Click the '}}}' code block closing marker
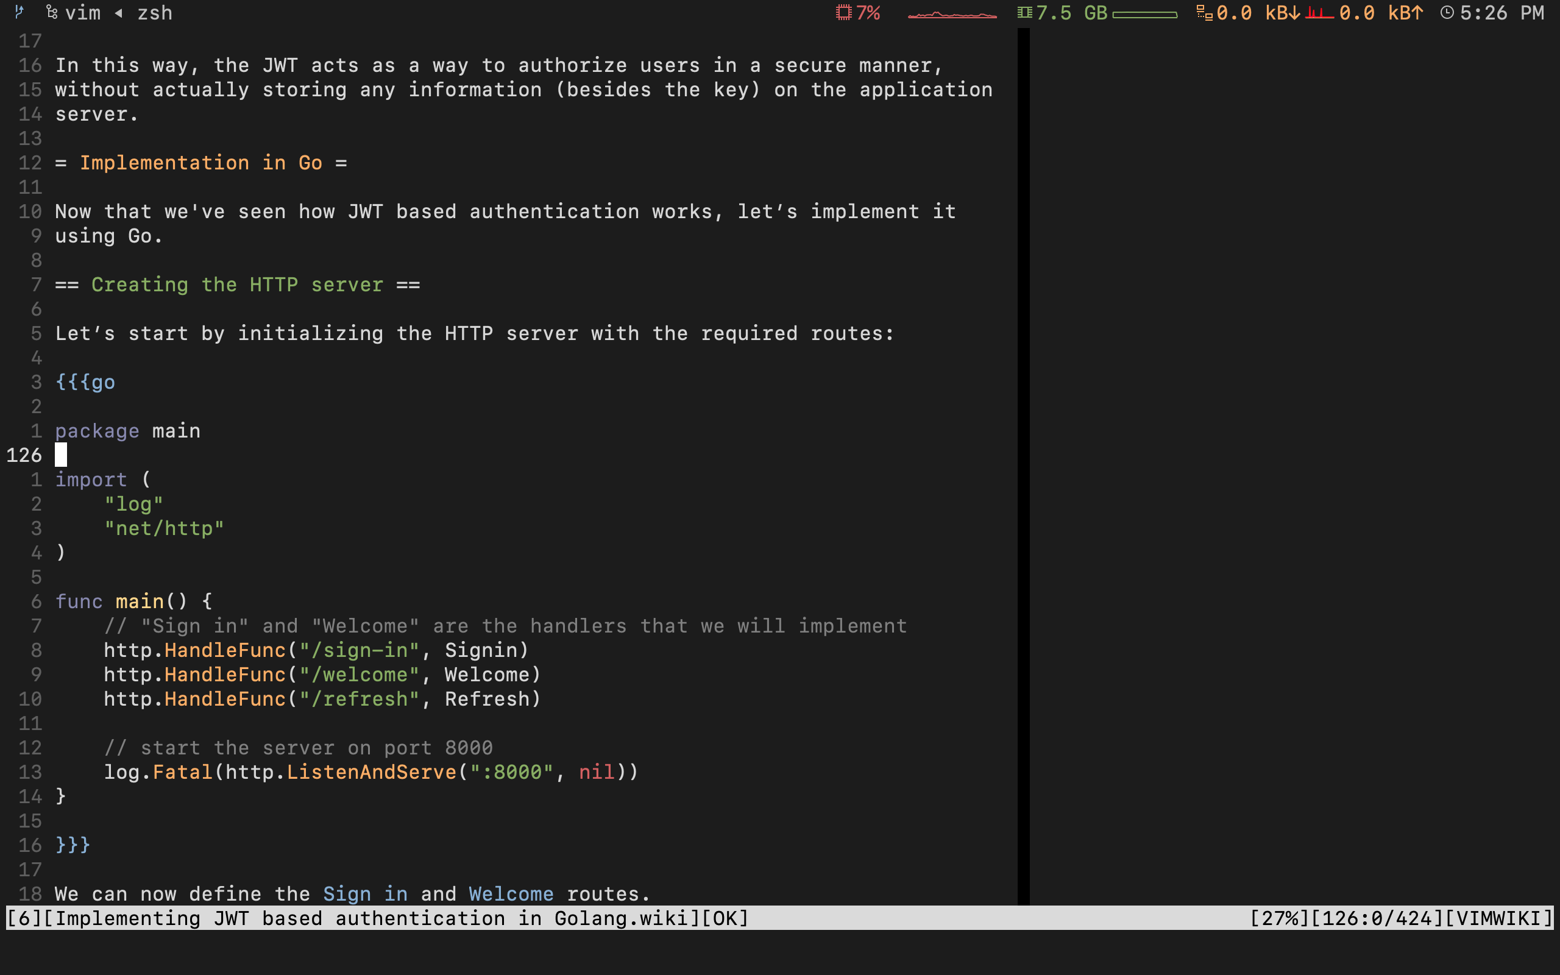Image resolution: width=1560 pixels, height=975 pixels. coord(73,845)
